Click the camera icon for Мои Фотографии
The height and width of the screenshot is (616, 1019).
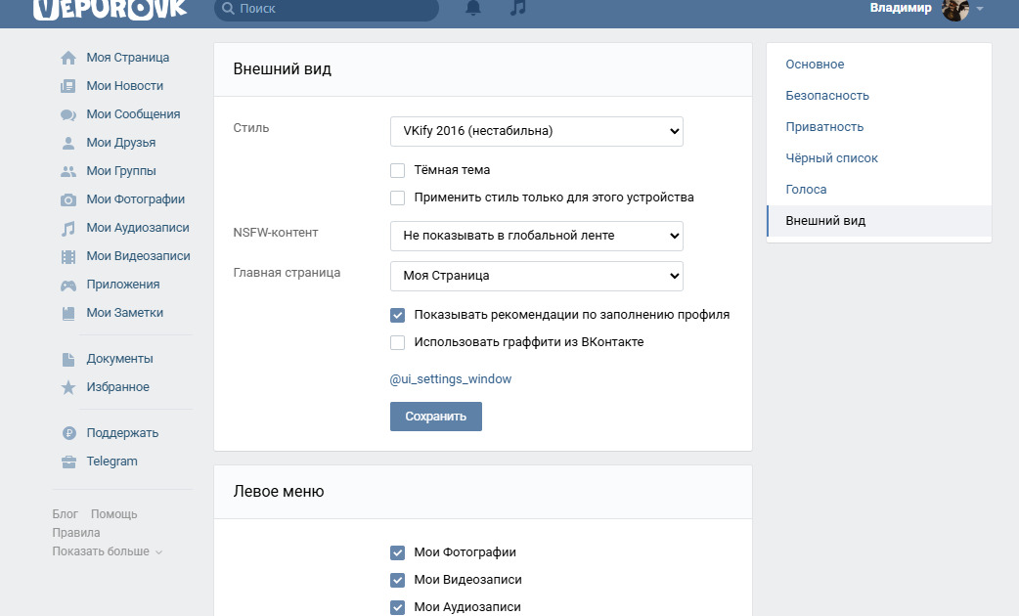[x=68, y=199]
